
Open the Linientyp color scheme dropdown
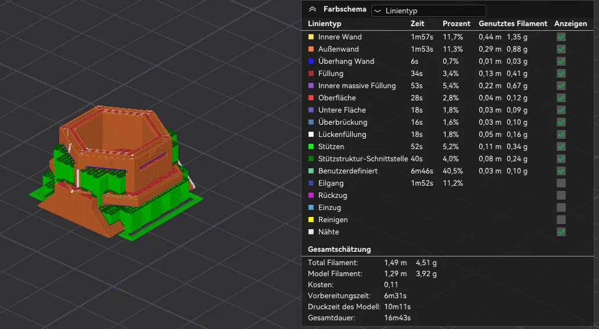pyautogui.click(x=429, y=10)
